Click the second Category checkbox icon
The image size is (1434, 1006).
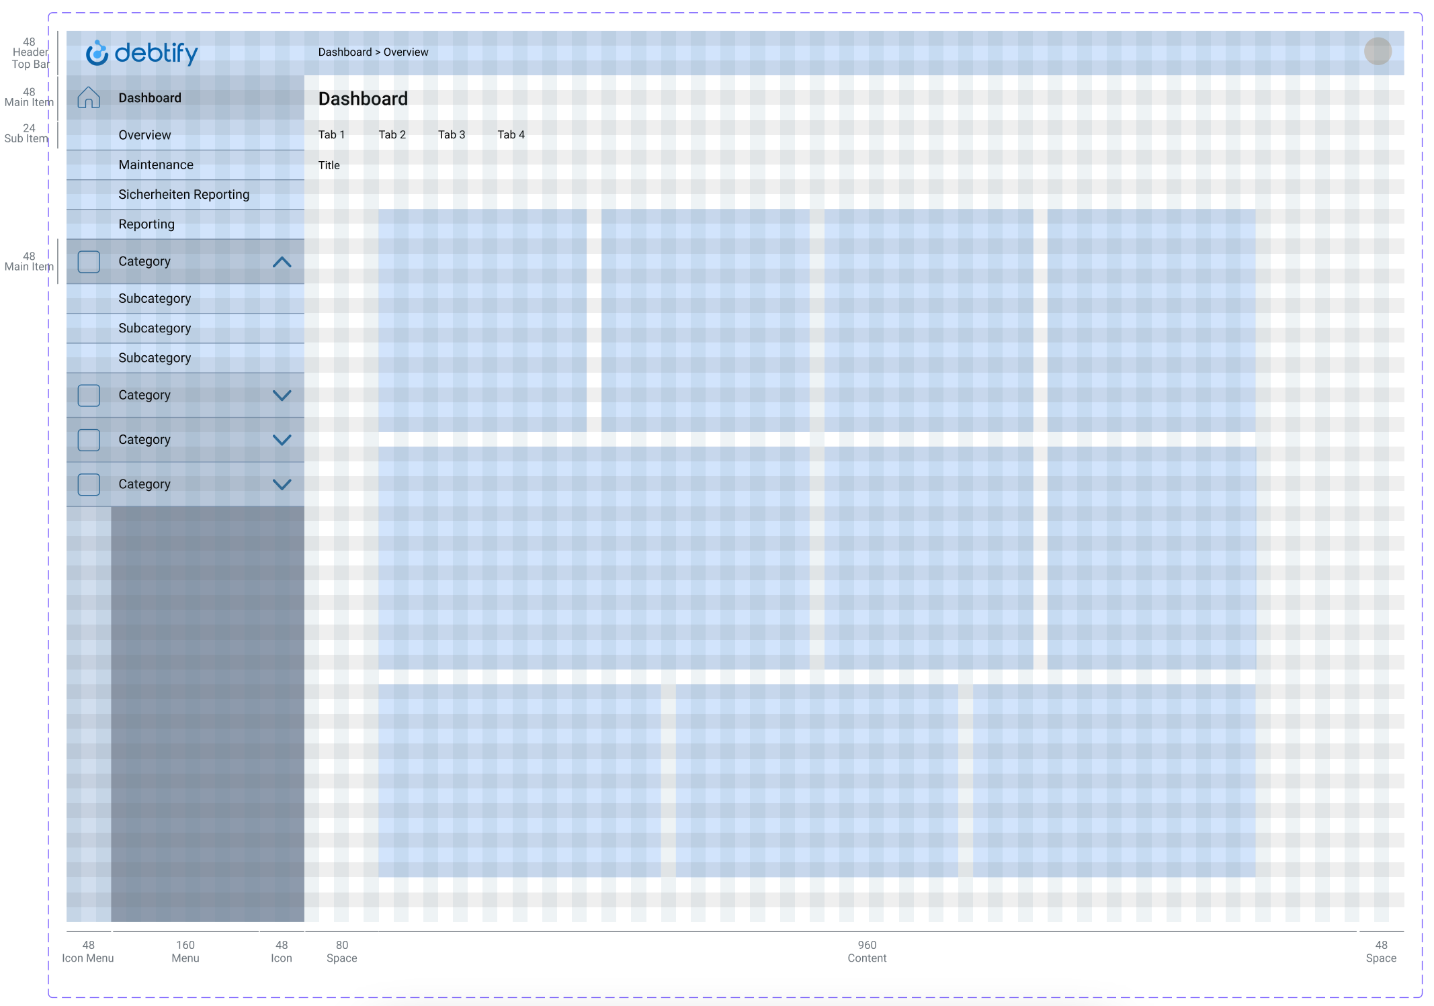click(x=91, y=394)
